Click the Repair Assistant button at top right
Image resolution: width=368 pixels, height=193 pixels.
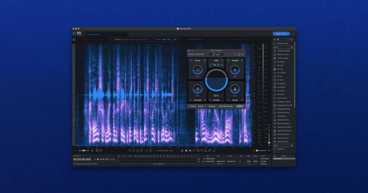click(x=281, y=34)
